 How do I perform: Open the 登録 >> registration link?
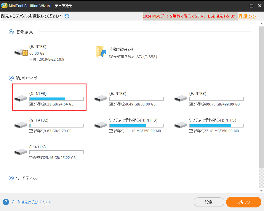(x=247, y=16)
